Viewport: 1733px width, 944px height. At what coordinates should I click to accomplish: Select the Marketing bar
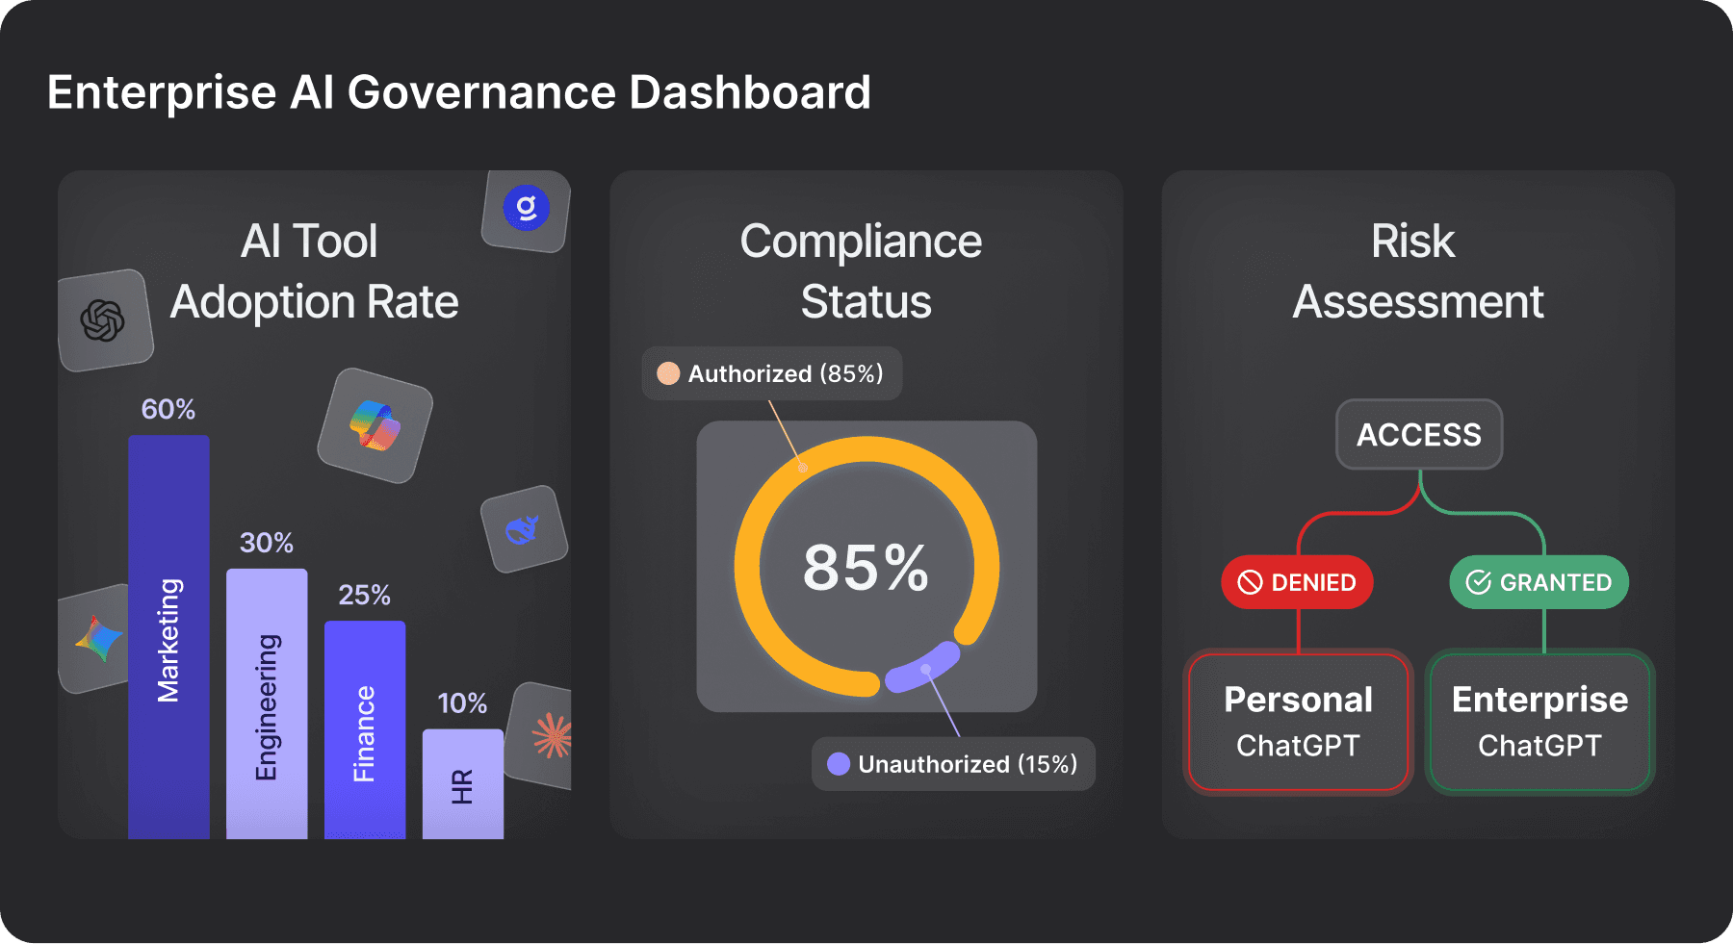click(x=168, y=637)
